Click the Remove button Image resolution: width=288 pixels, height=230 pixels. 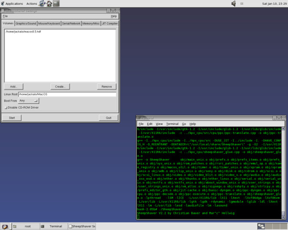click(106, 86)
